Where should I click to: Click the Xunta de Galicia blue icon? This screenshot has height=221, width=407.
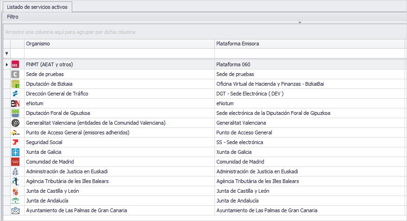15,152
